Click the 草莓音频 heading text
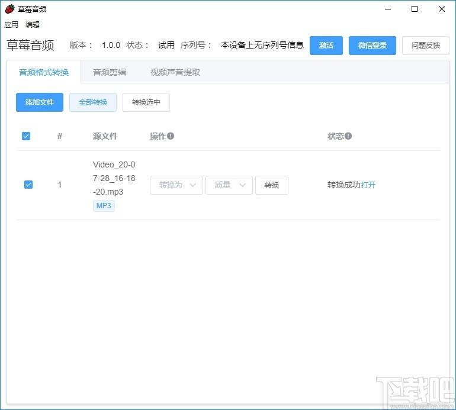456x410 pixels. [x=31, y=46]
